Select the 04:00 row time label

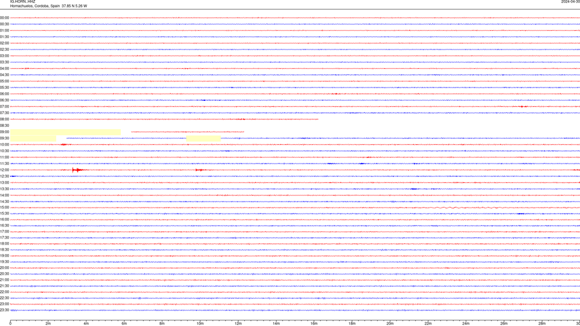tap(4, 68)
